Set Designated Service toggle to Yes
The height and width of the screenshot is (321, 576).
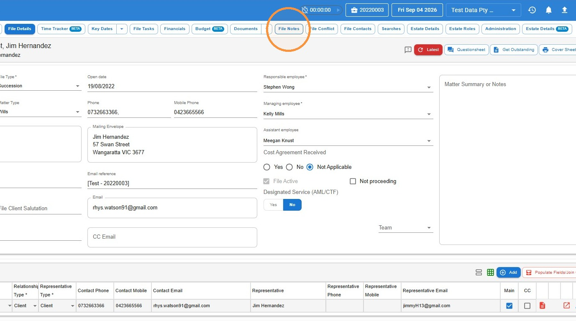(x=273, y=205)
